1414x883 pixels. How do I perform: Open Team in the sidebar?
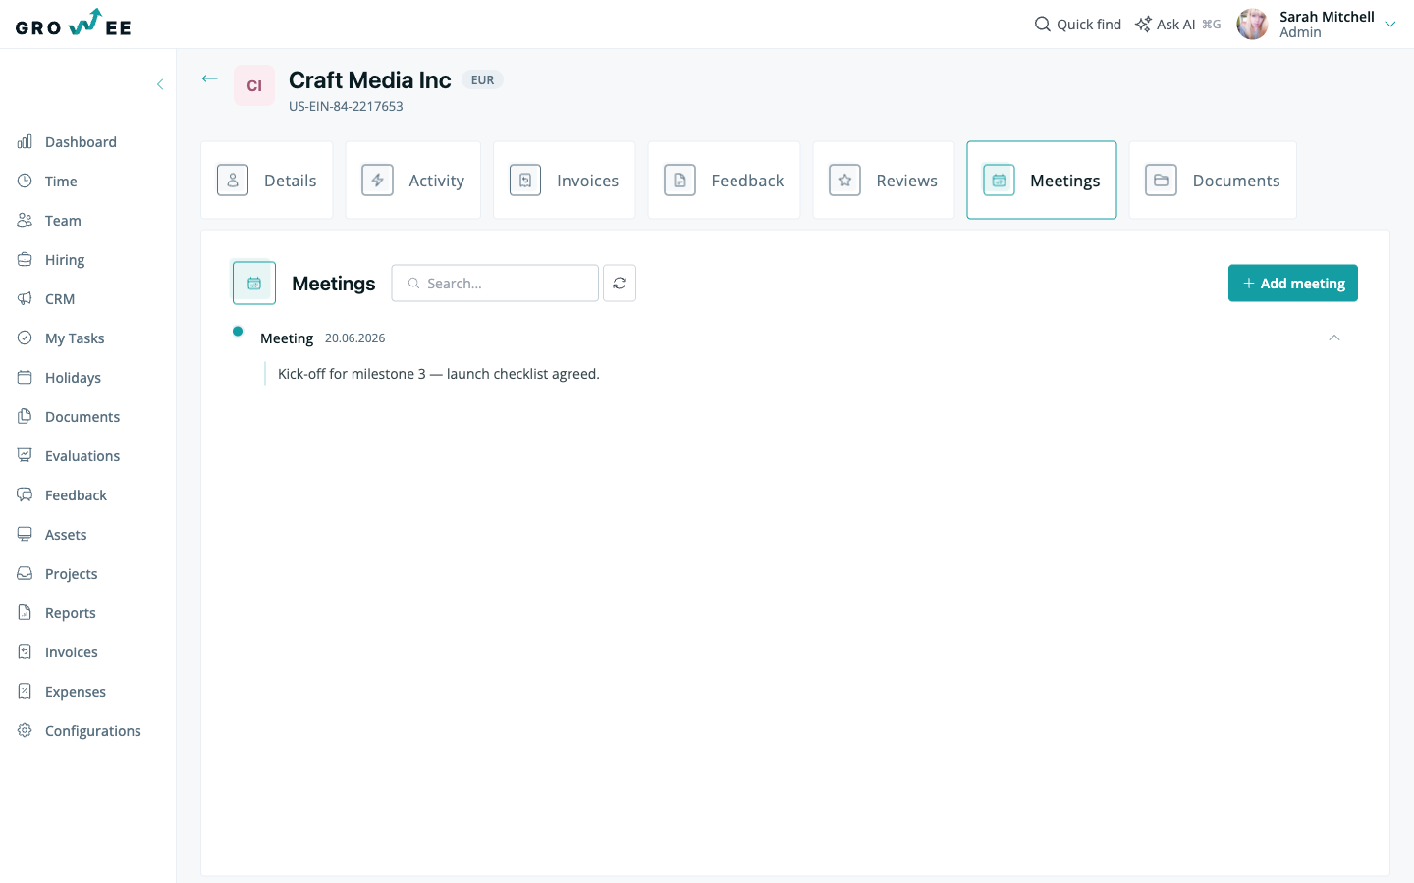[63, 221]
